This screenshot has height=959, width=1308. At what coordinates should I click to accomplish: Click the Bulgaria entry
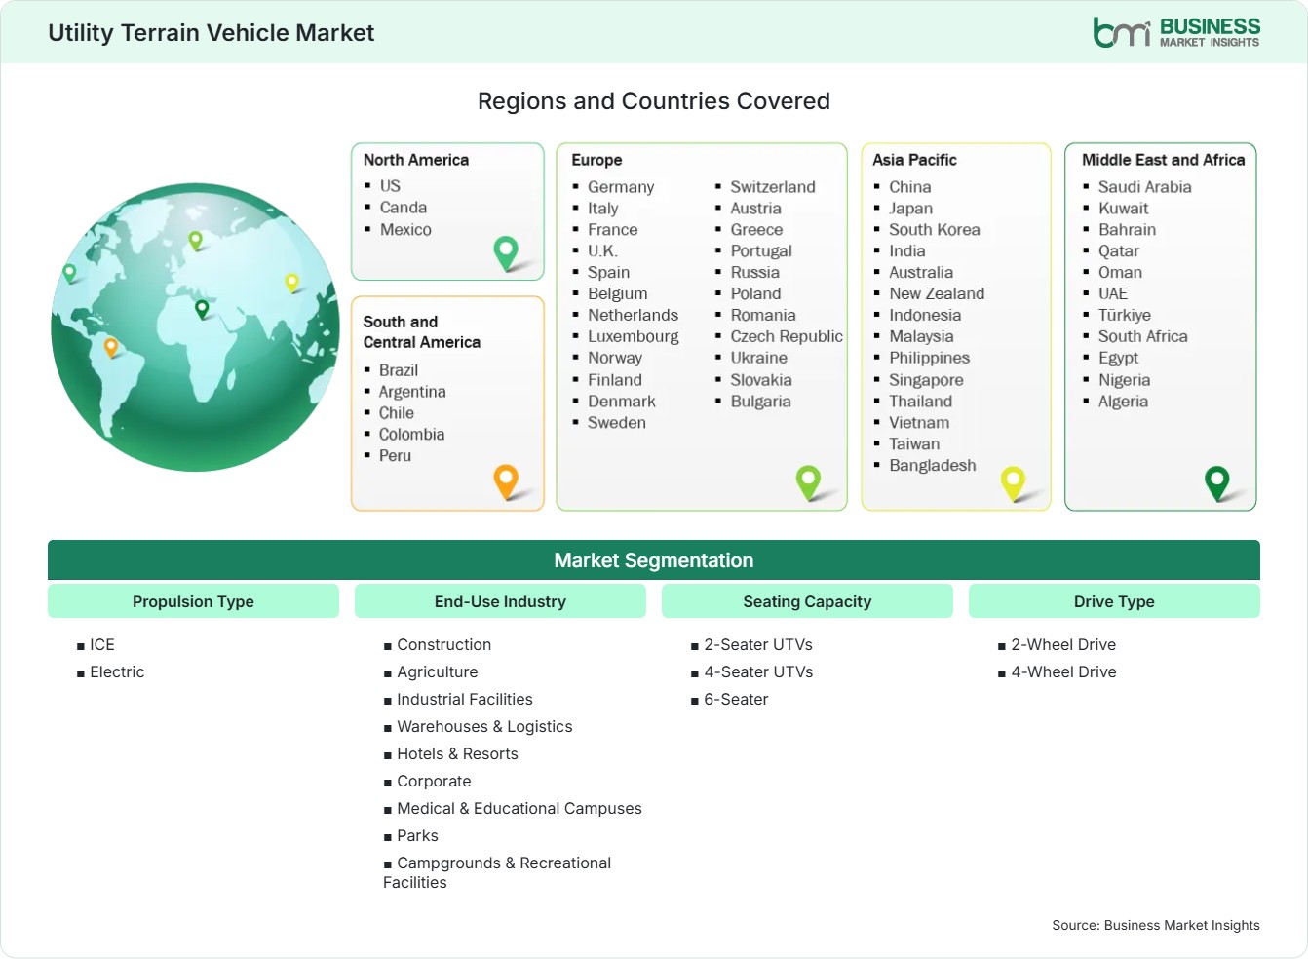click(760, 402)
